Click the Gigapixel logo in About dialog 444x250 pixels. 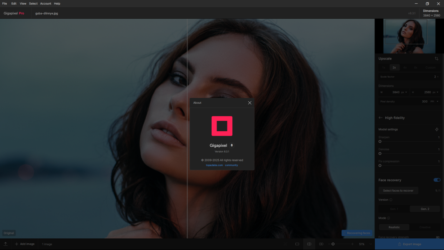coord(222,126)
